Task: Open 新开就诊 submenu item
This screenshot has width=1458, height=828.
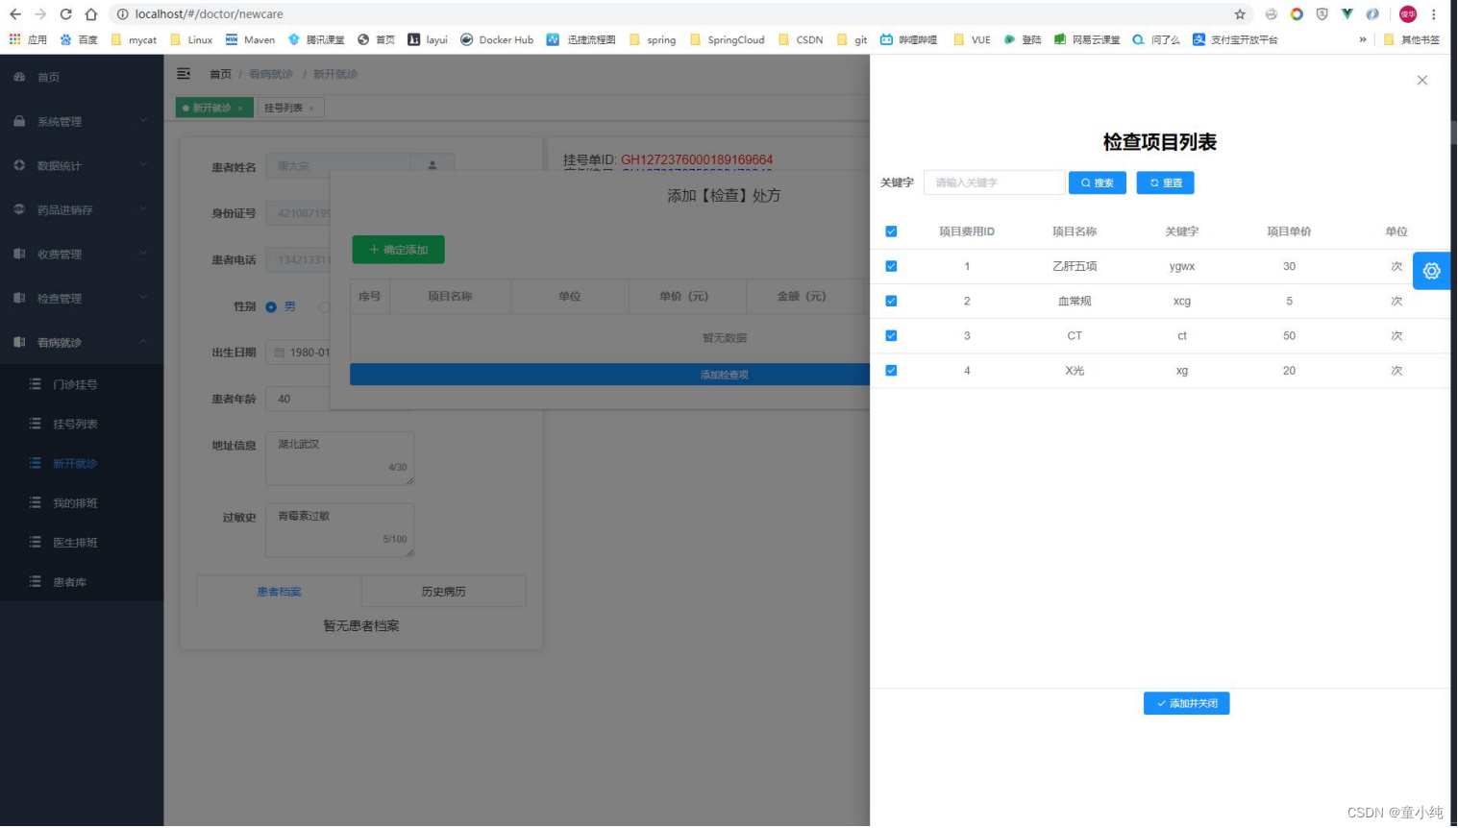Action: (82, 463)
